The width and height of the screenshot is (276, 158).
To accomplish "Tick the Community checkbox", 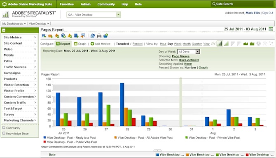I will [4, 127].
